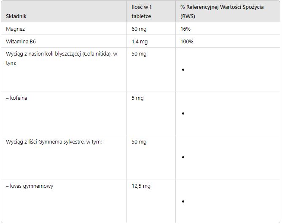Click the "12,5 mg" amount cell
The width and height of the screenshot is (282, 224).
141,186
